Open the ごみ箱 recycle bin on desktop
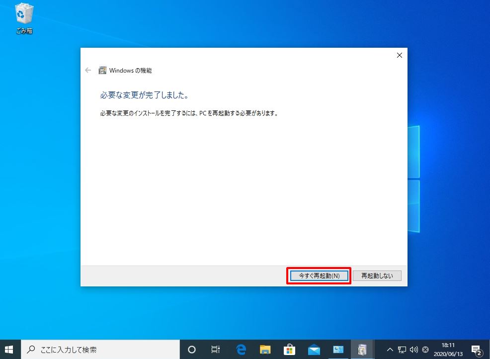490x359 pixels. point(24,18)
